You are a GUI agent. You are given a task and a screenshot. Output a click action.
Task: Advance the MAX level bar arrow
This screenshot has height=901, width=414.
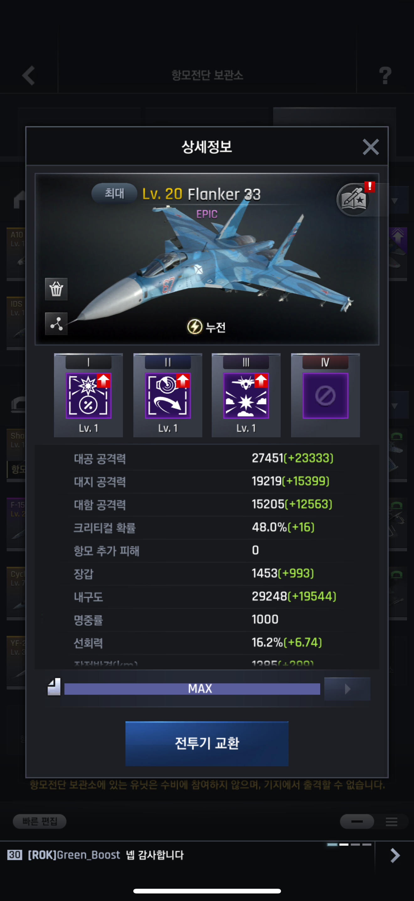point(347,689)
